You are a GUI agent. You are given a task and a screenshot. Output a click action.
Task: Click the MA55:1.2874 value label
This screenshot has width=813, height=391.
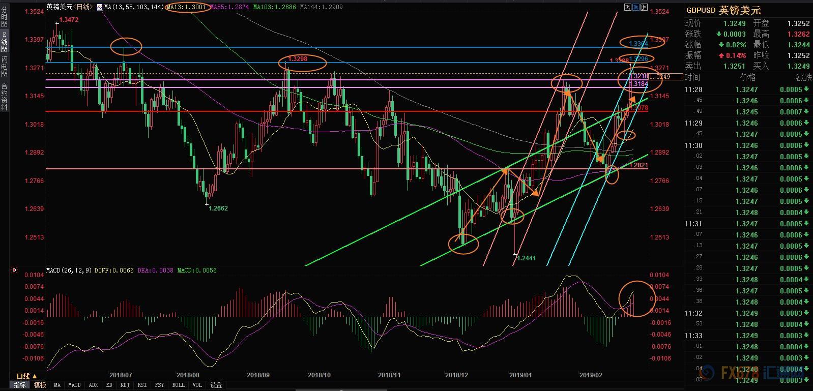[230, 7]
